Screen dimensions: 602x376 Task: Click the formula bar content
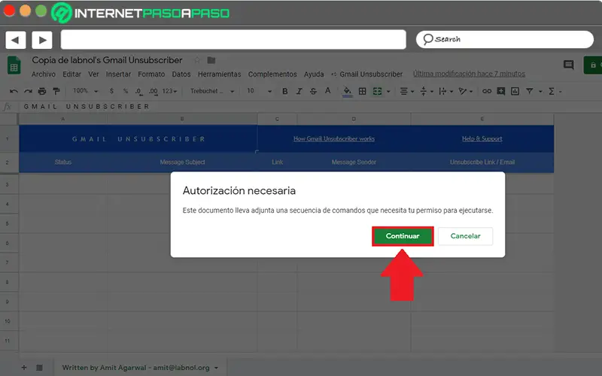(x=87, y=107)
